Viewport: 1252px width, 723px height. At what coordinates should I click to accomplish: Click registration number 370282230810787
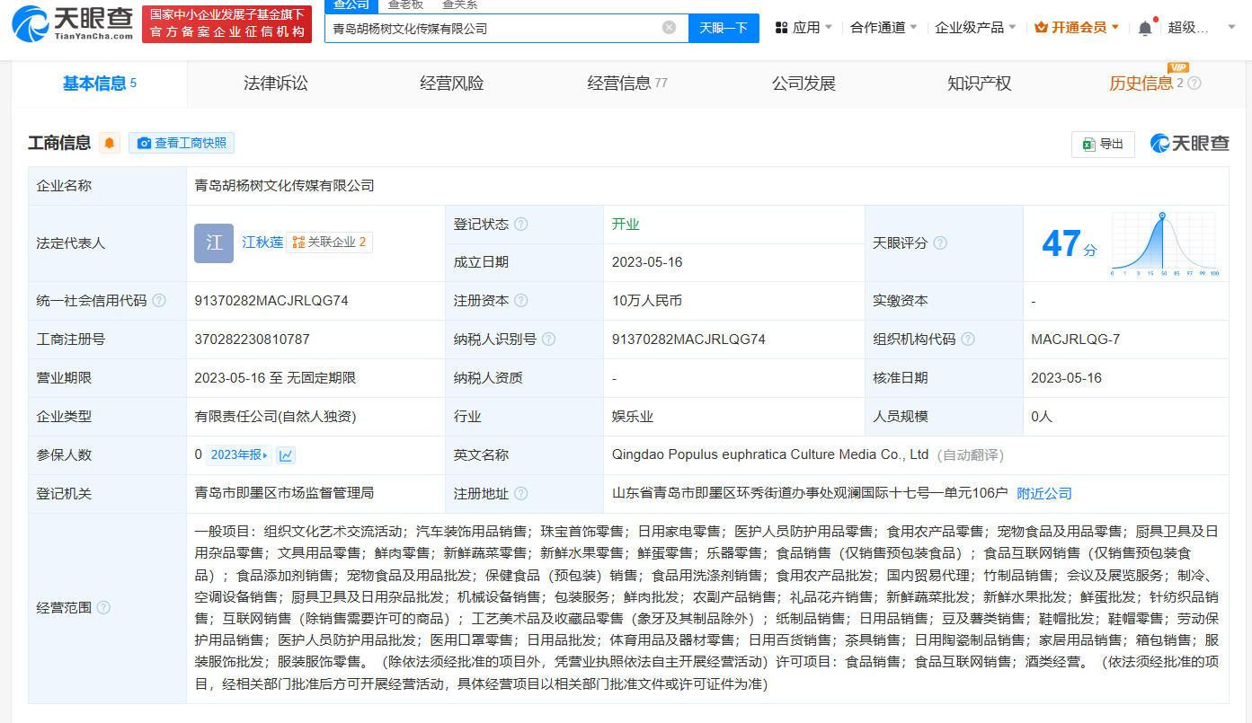coord(252,339)
